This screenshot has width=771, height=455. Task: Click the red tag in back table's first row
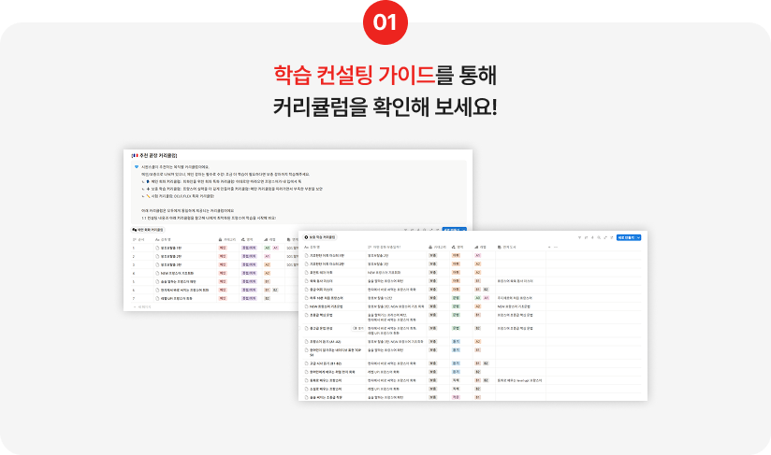point(224,248)
